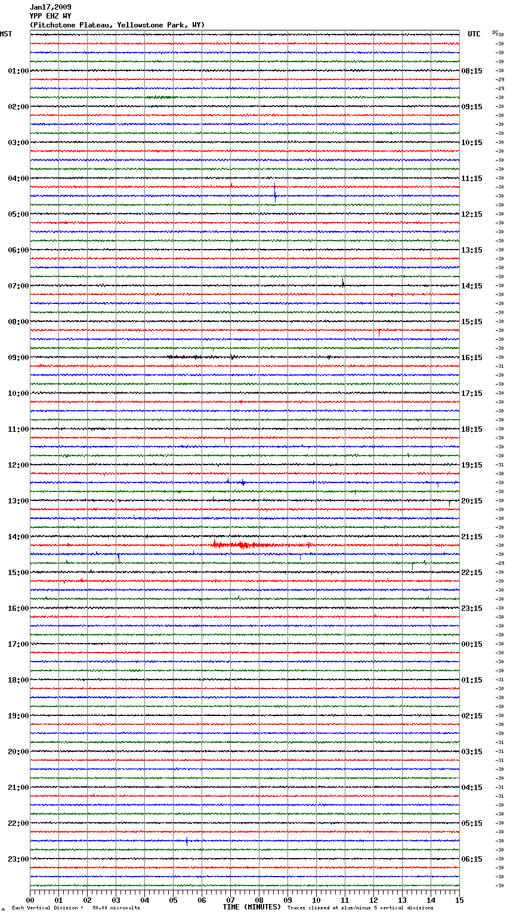Select the 06:15 UTC time label
Image resolution: width=507 pixels, height=916 pixels.
click(x=472, y=859)
